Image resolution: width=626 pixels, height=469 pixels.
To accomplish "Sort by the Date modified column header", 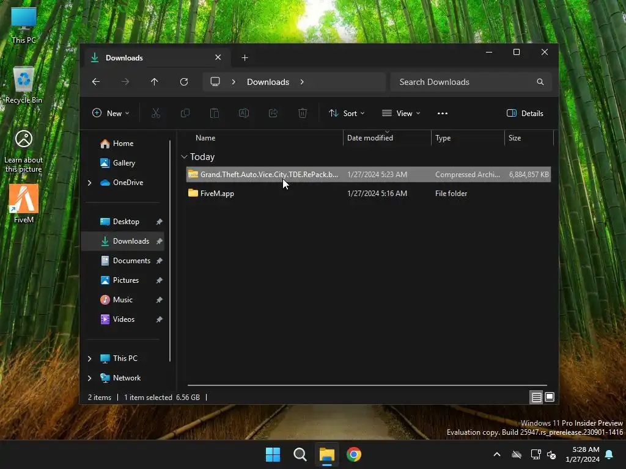I will (x=387, y=138).
